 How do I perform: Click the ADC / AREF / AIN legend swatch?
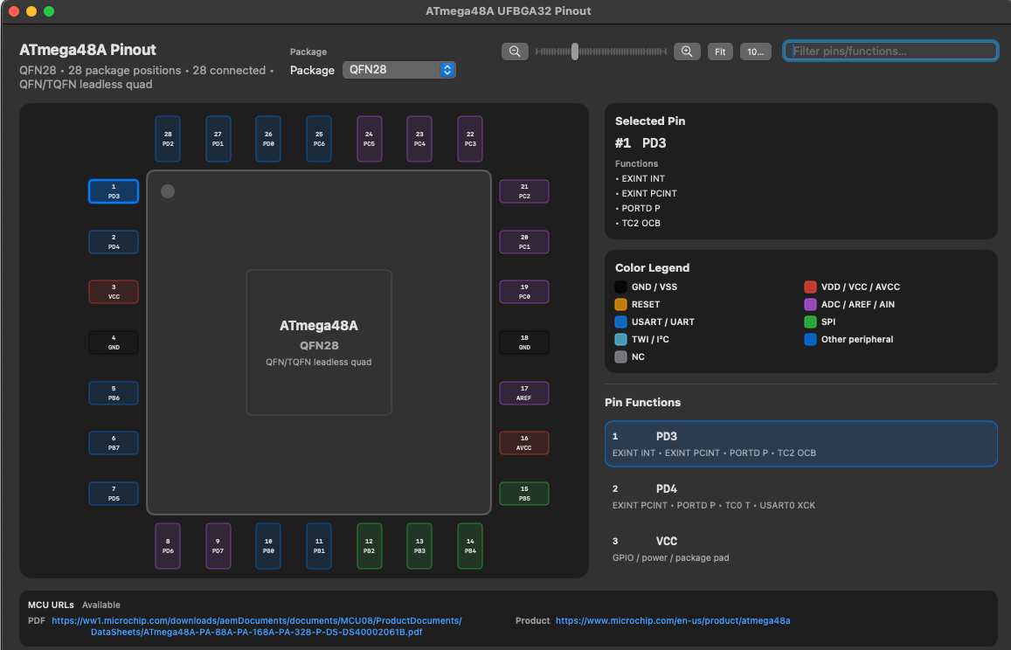click(810, 304)
